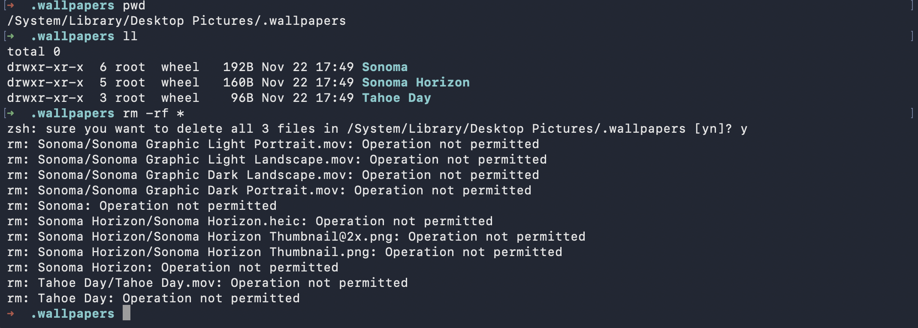Click the green prompt arrow before the ll command
Viewport: 918px width, 328px height.
[11, 36]
